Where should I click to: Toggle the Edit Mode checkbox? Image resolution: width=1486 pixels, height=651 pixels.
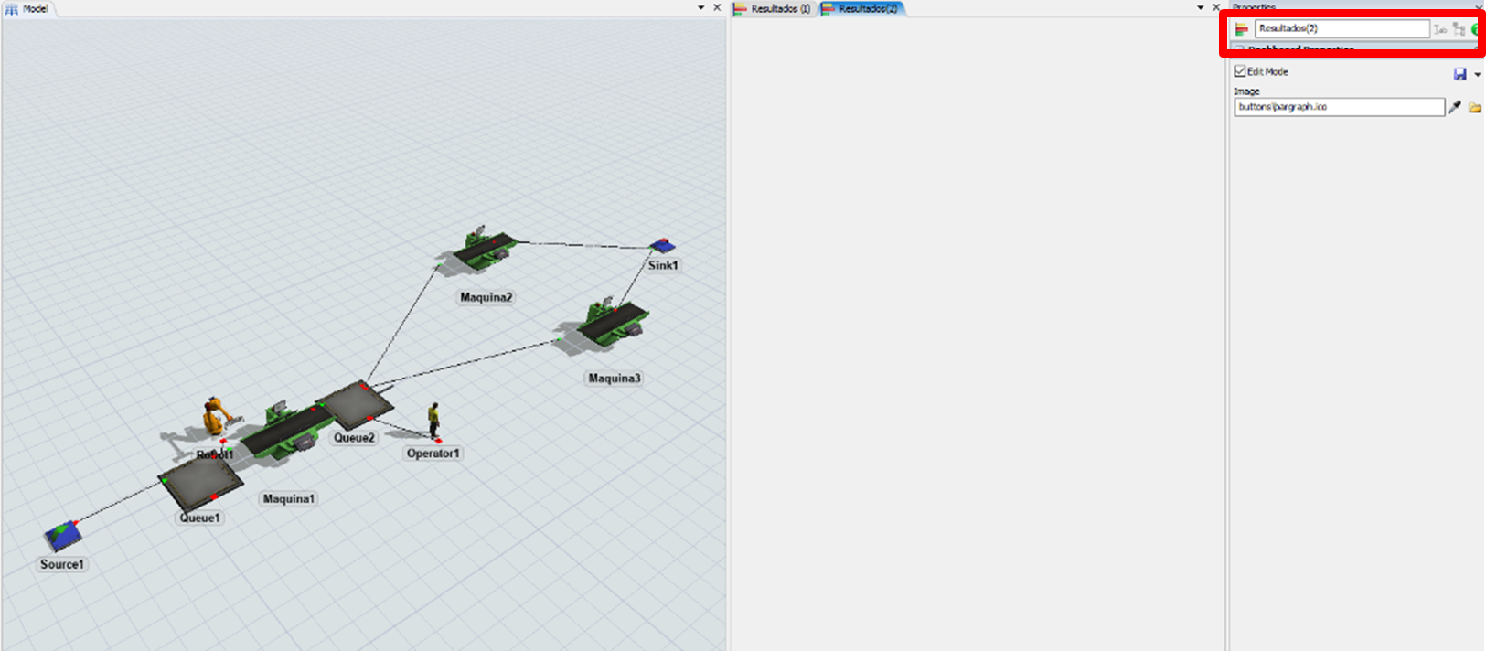1240,71
